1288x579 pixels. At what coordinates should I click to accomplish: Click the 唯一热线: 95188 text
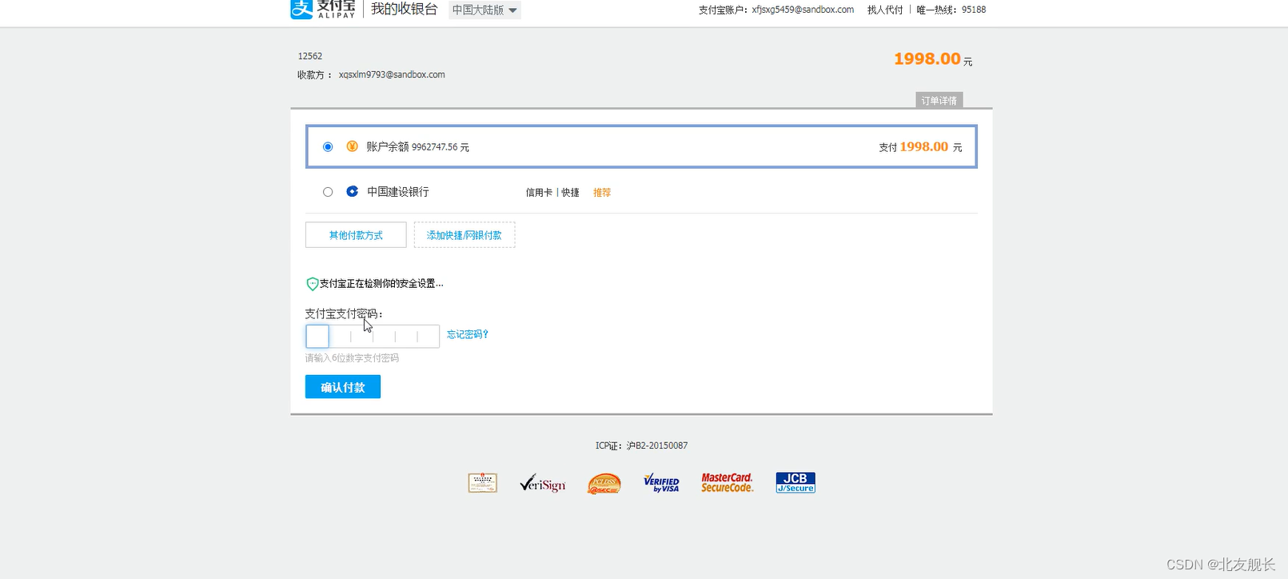[951, 10]
